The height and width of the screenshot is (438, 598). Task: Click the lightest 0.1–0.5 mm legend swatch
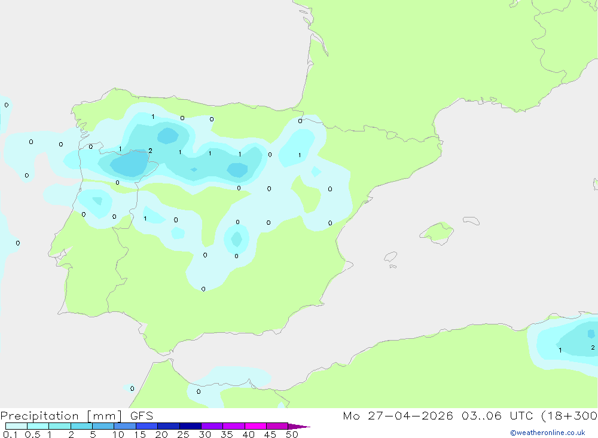pyautogui.click(x=16, y=426)
